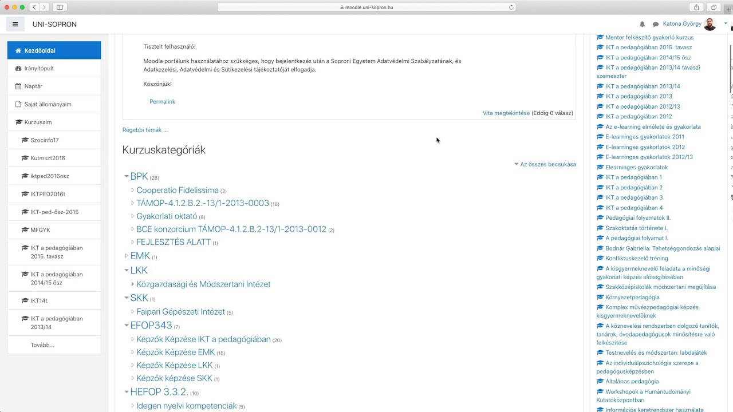
Task: Click course icon beside Mentor felkészítő gyakorló kurzus
Action: pyautogui.click(x=600, y=37)
